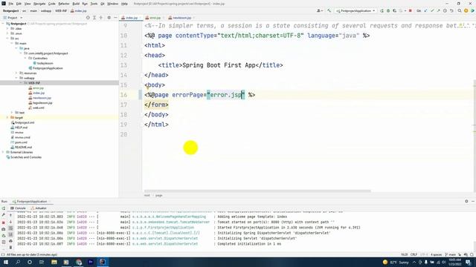Click the run with coverage icon
This screenshot has width=476, height=267.
(395, 11)
